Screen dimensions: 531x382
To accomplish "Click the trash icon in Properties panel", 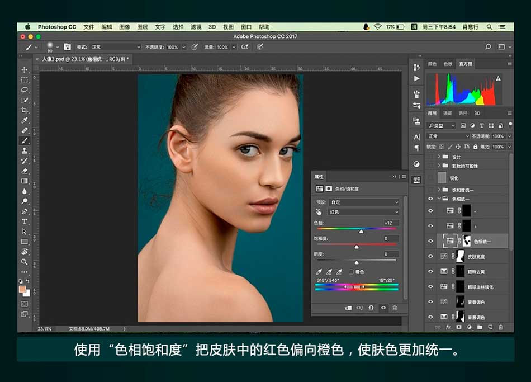I will pos(395,308).
